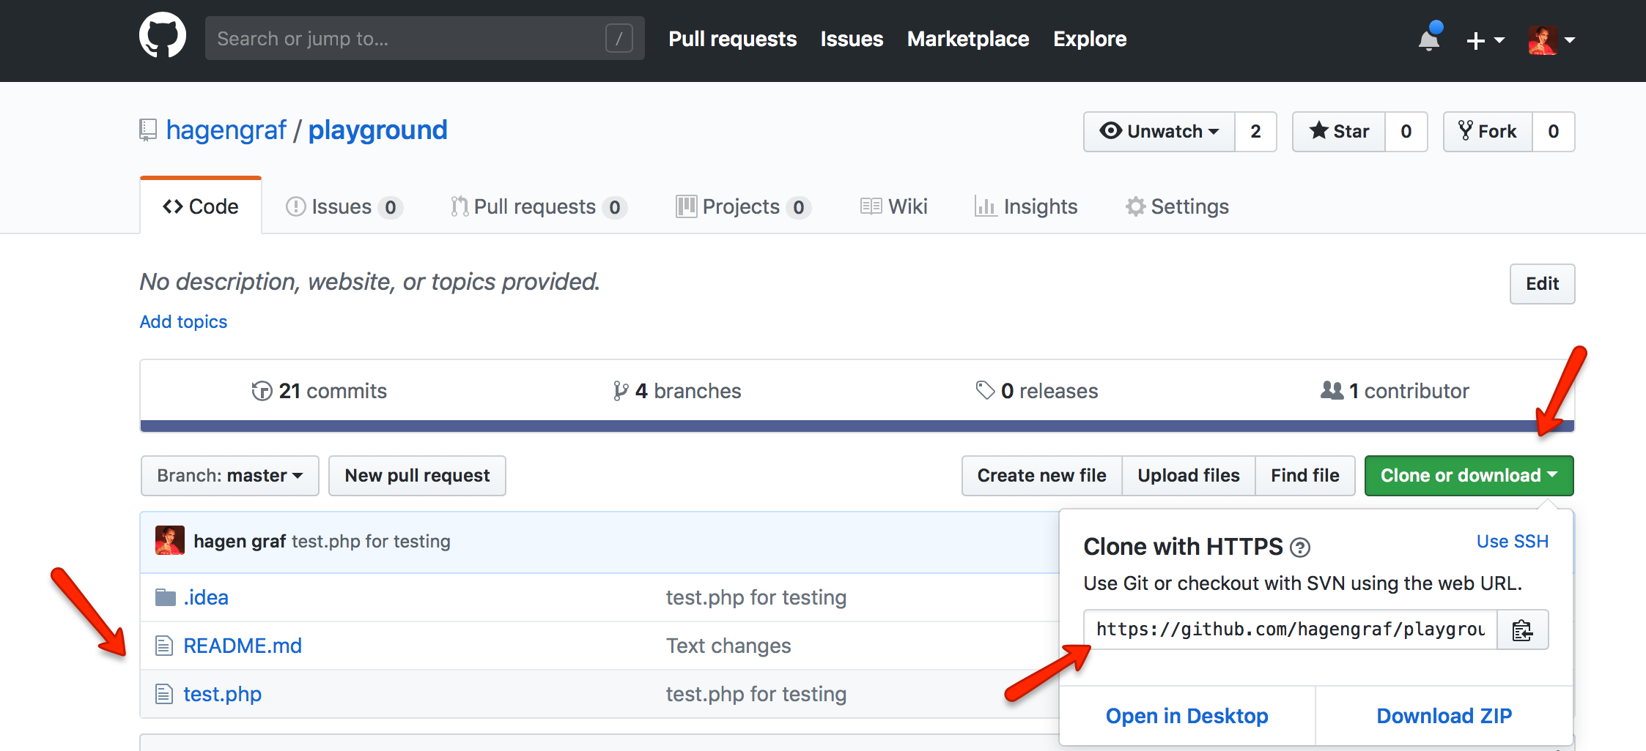Click Open in Desktop
Viewport: 1646px width, 751px height.
pyautogui.click(x=1186, y=716)
